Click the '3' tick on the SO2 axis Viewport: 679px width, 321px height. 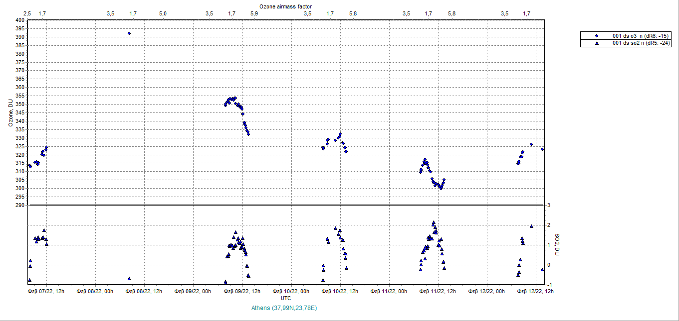point(549,205)
